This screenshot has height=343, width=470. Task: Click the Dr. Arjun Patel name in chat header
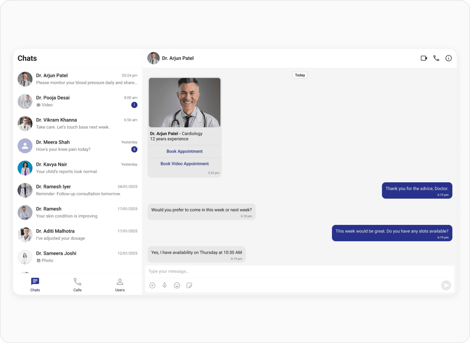178,58
